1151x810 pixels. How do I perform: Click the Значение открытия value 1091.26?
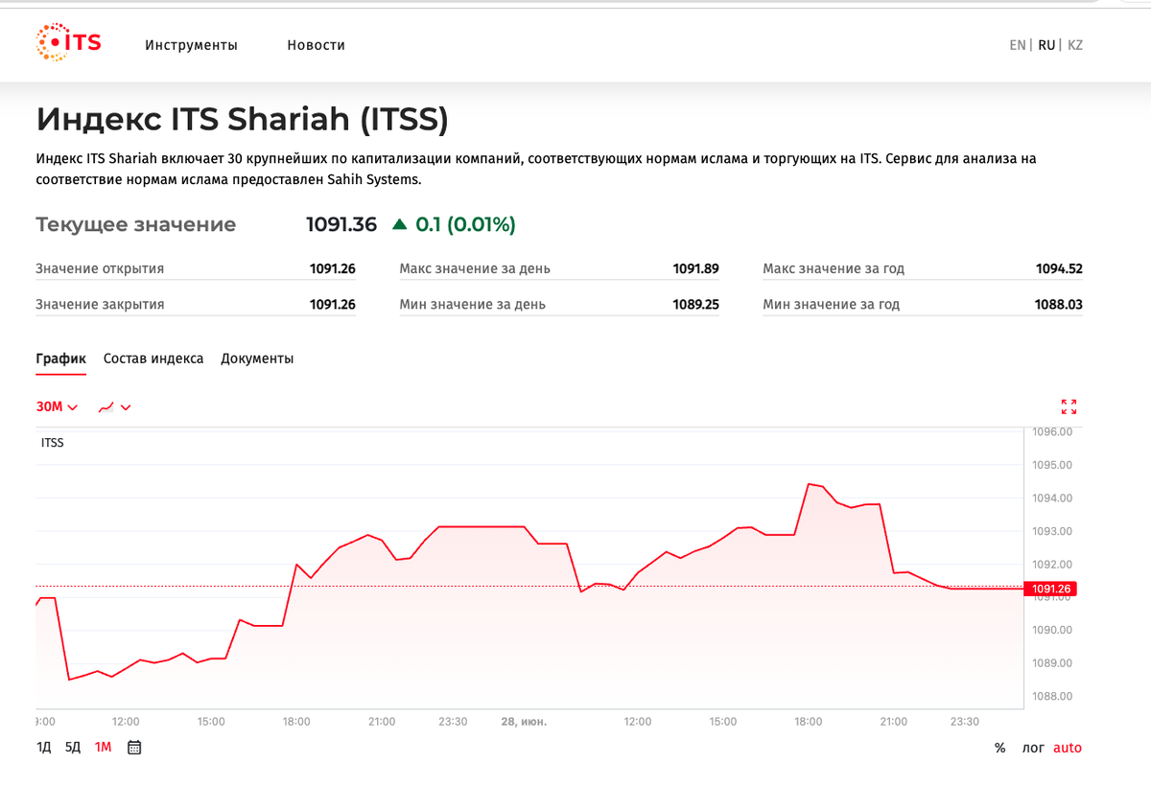point(332,268)
